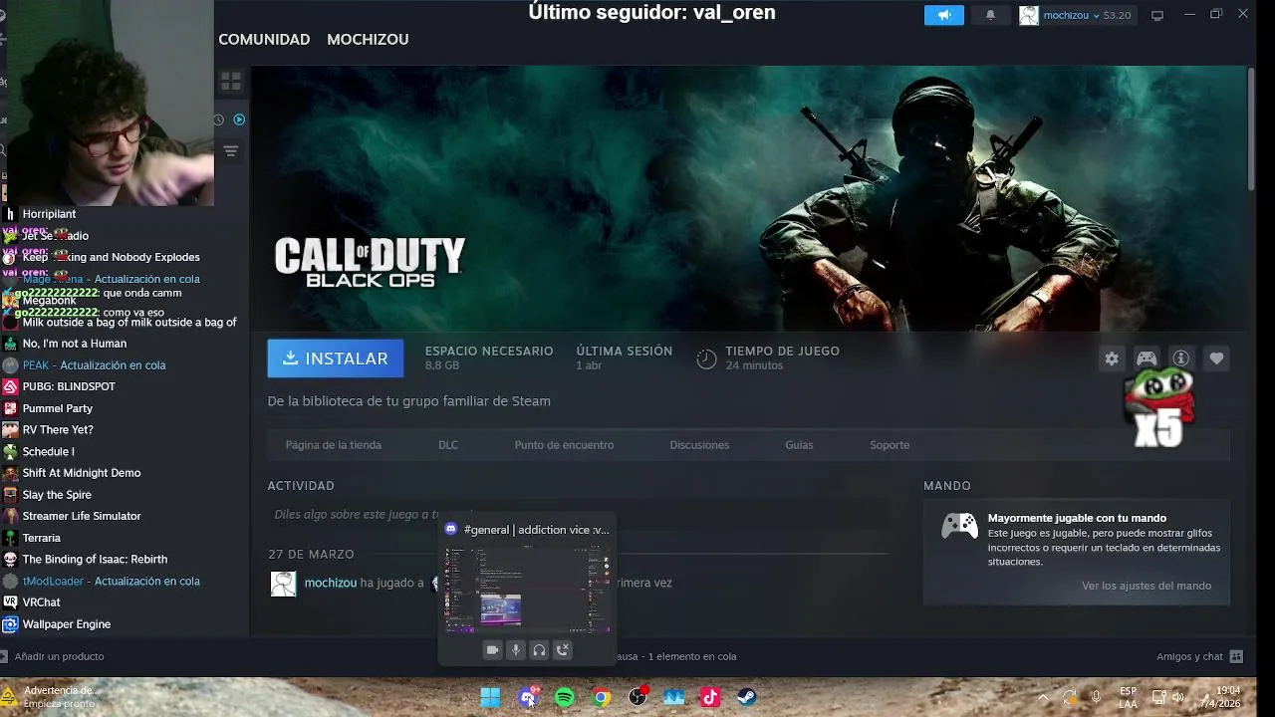Open downloads status in bottom bar
This screenshot has width=1275, height=717.
click(x=676, y=656)
